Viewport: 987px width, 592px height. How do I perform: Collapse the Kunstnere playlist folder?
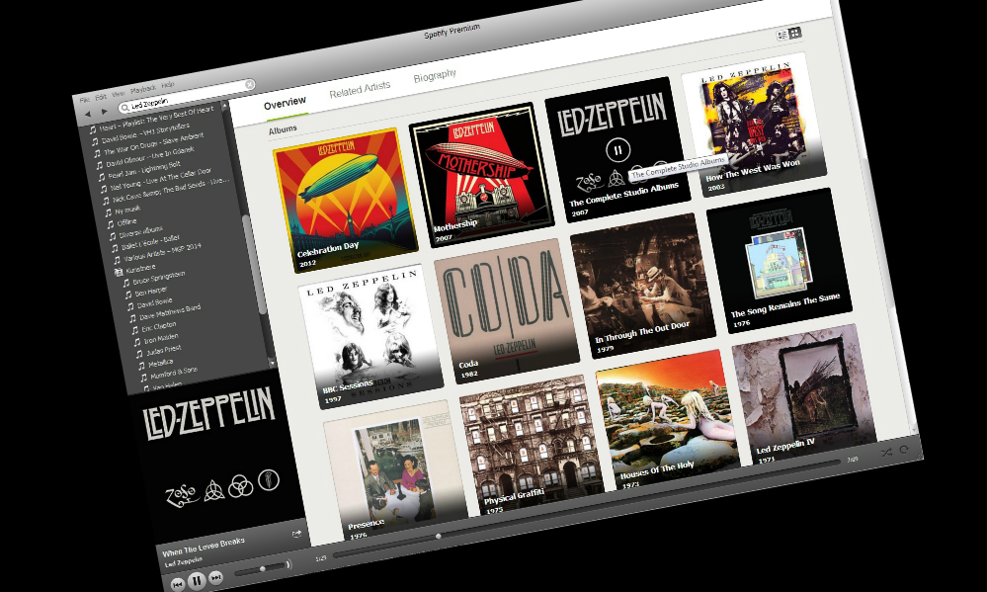click(x=119, y=272)
